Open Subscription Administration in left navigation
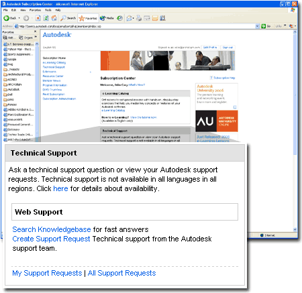 tap(59, 99)
